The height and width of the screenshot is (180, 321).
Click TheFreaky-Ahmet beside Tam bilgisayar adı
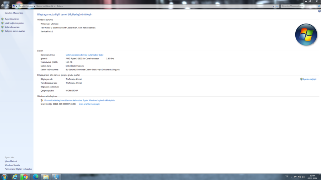[73, 83]
